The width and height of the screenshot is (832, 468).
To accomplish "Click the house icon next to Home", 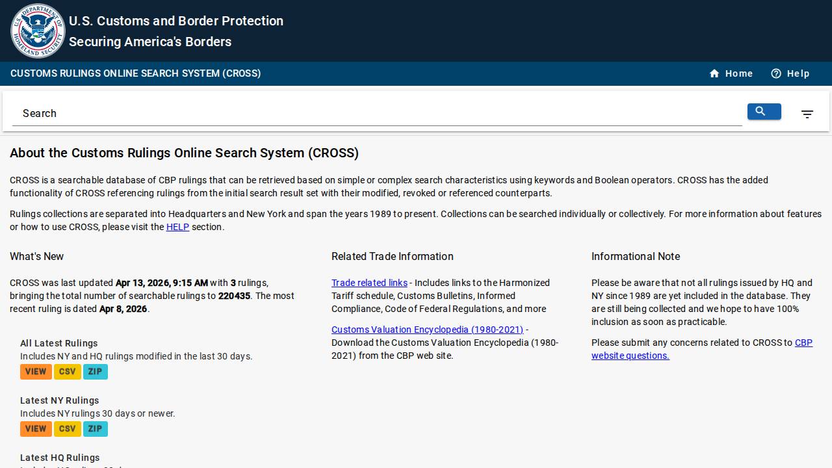I will tap(714, 73).
